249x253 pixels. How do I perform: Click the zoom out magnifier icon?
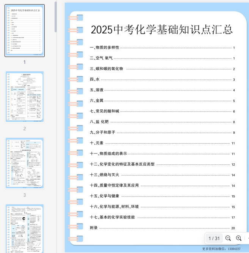point(228,238)
